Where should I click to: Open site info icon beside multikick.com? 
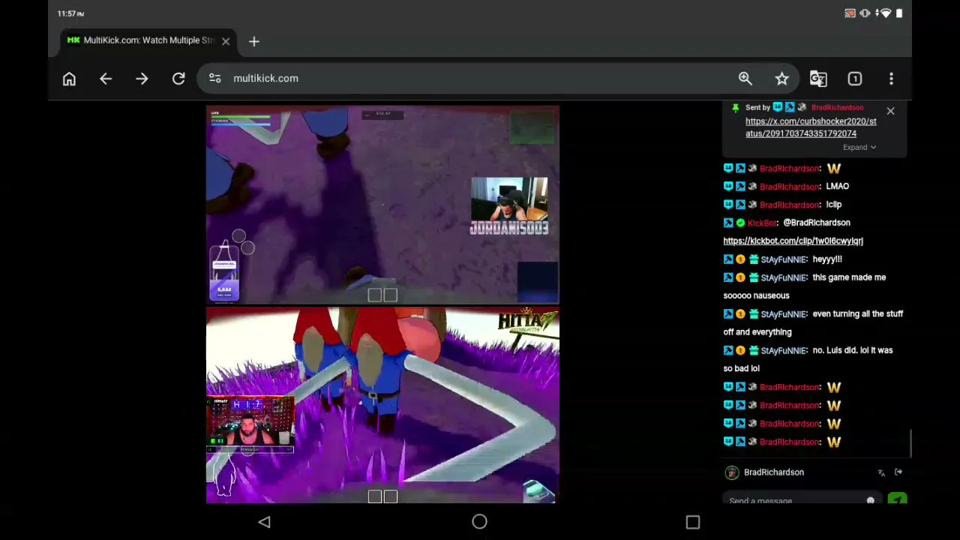(215, 78)
